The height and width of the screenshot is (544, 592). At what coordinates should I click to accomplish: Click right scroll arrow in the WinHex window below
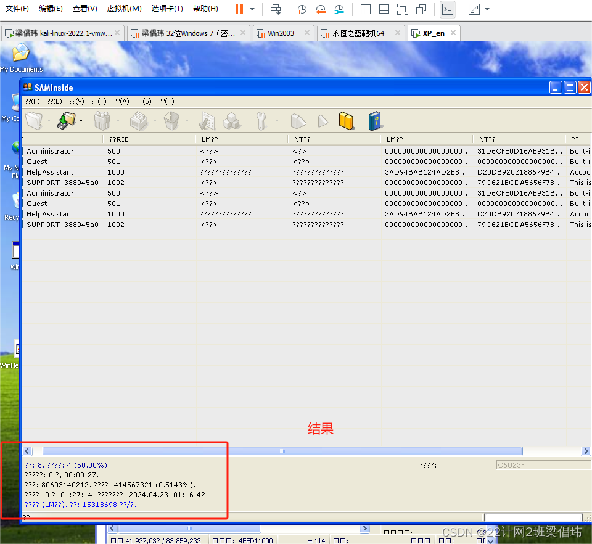click(364, 529)
